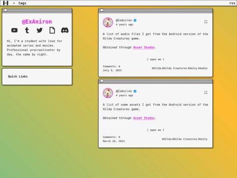This screenshot has height=178, width=237.
Task: Visit the Tumblr icon link
Action: (27, 30)
